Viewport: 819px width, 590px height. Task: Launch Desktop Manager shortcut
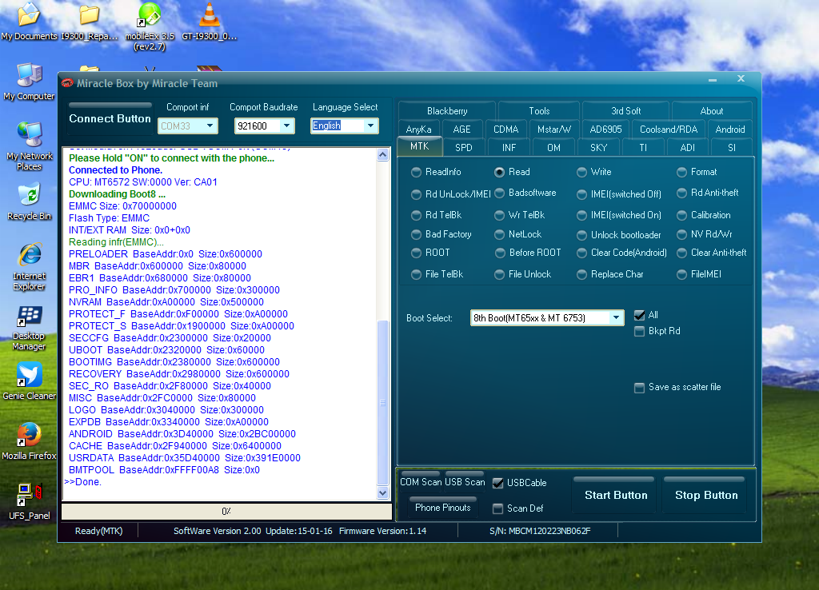tap(30, 326)
